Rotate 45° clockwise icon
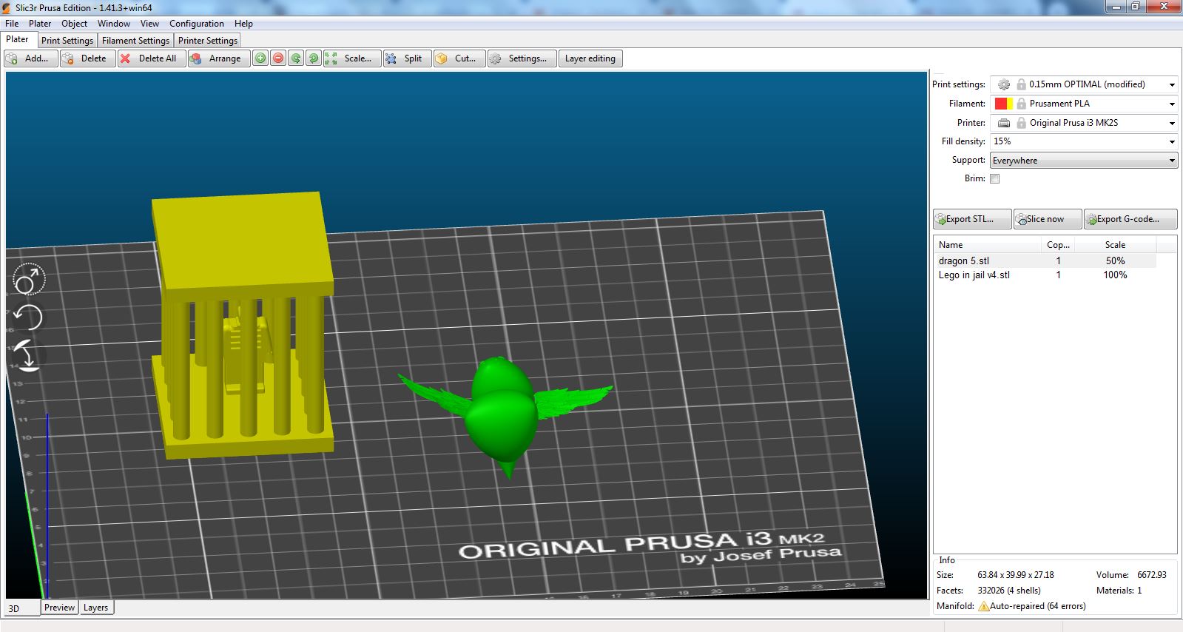This screenshot has height=632, width=1183. 314,58
